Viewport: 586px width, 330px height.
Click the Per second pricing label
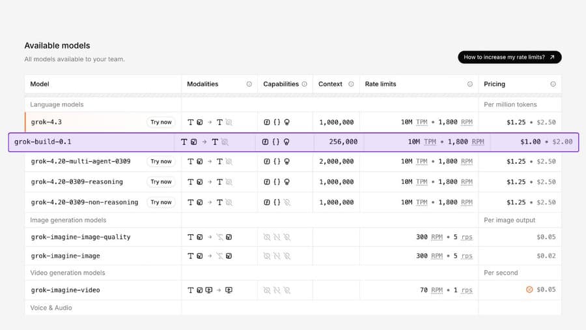tap(501, 273)
